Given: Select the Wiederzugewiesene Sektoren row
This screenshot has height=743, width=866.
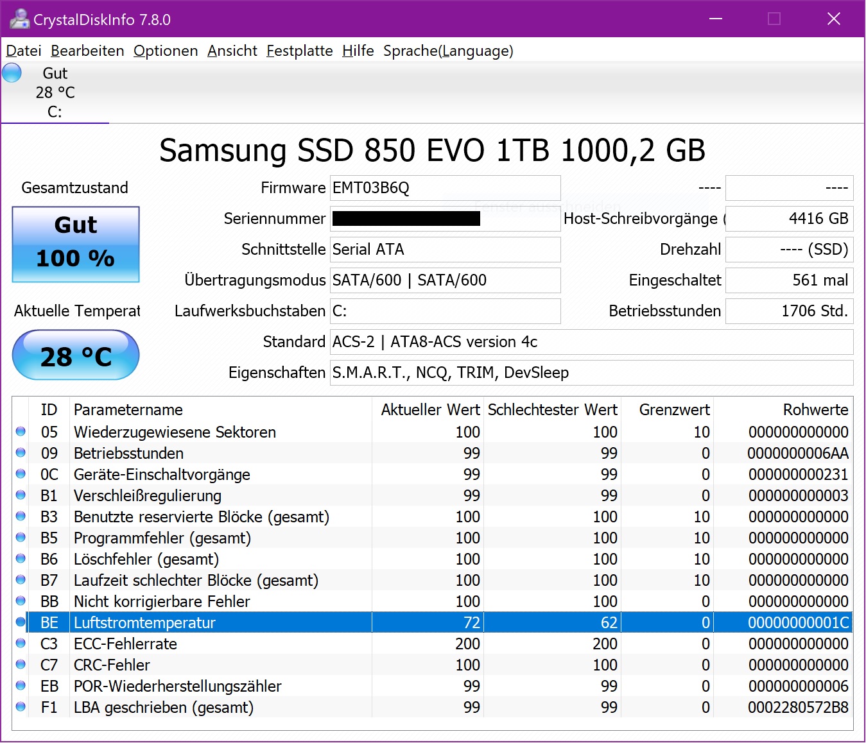Looking at the screenshot, I should pyautogui.click(x=433, y=432).
